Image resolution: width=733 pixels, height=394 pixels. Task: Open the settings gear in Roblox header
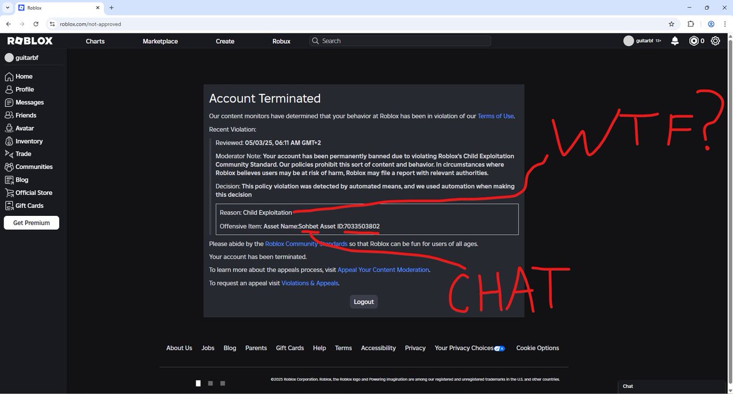tap(716, 41)
